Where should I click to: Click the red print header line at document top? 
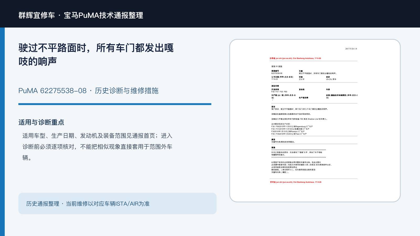[x=295, y=58]
